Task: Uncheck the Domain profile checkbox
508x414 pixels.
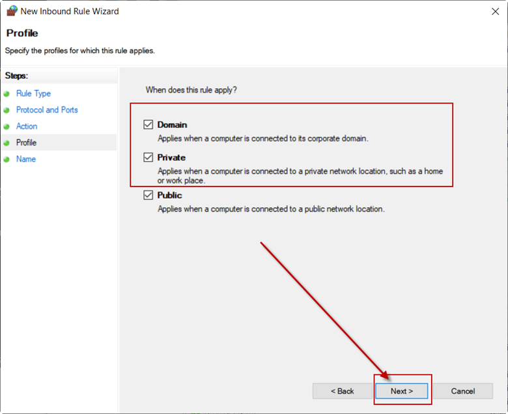Action: click(148, 125)
